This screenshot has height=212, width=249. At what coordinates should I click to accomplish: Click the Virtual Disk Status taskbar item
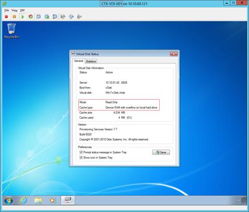pos(68,201)
